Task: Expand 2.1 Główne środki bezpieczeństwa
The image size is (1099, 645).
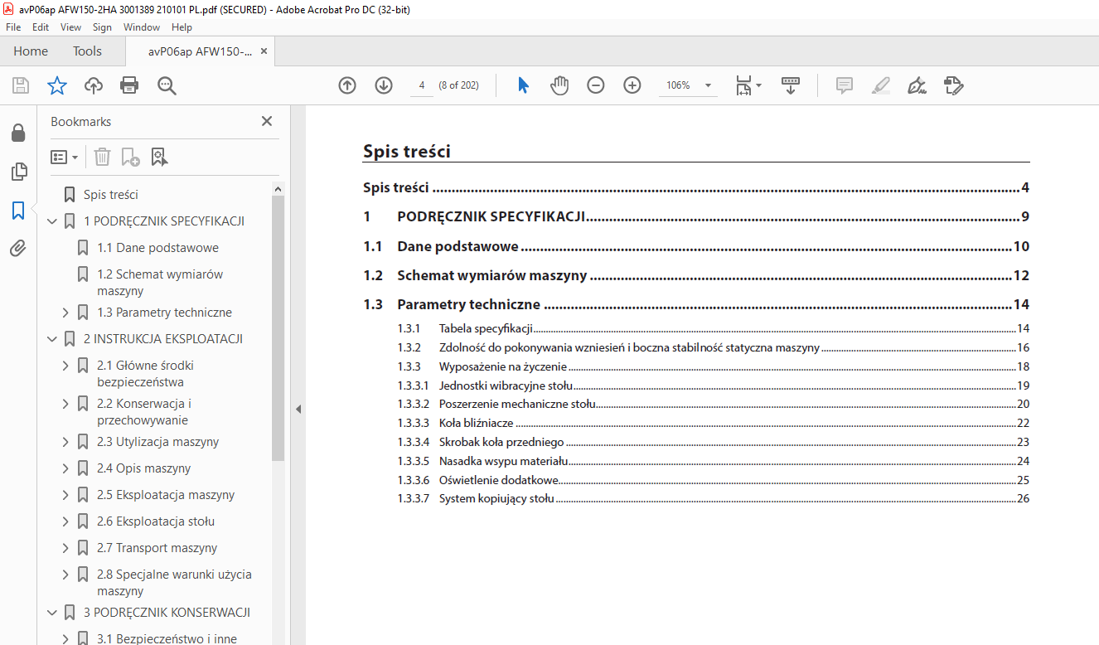Action: coord(66,366)
